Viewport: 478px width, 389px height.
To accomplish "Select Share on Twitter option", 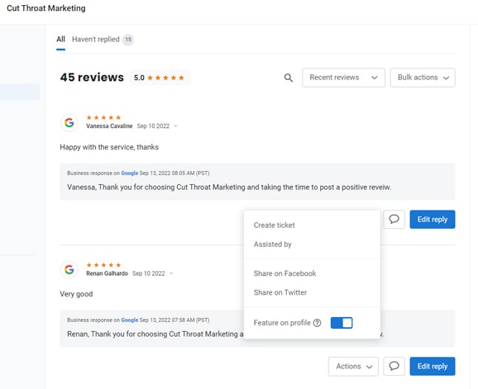I will pyautogui.click(x=280, y=292).
